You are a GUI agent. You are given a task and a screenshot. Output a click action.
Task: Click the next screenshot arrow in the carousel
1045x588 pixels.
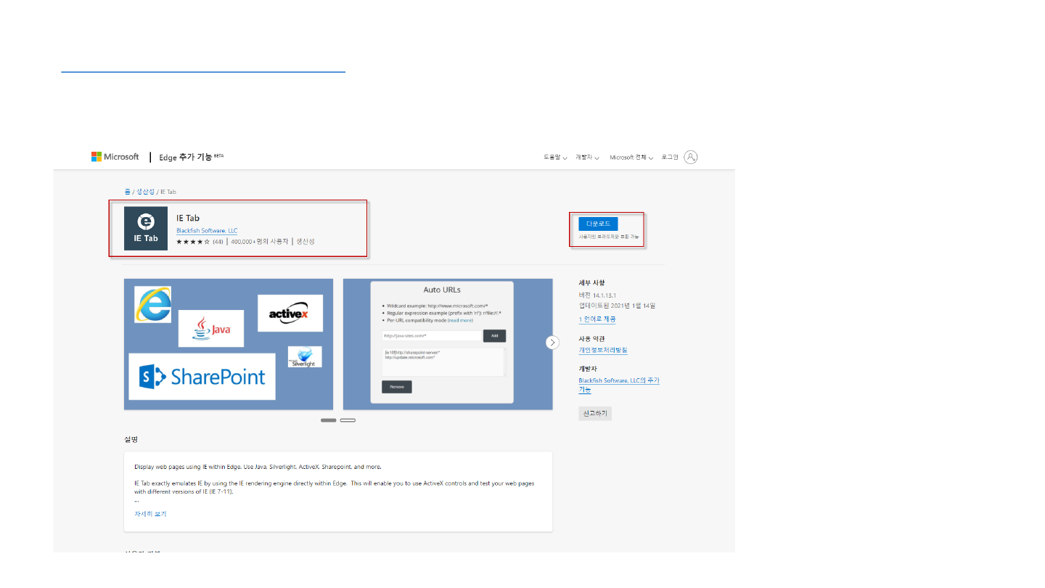tap(552, 343)
